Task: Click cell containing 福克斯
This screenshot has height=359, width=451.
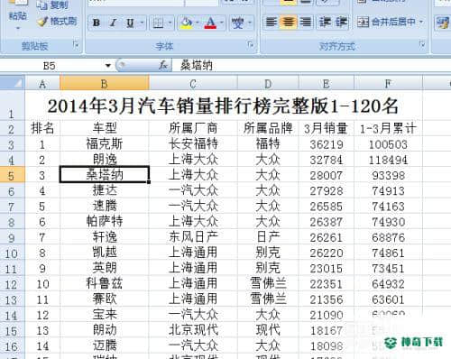Action: tap(105, 143)
